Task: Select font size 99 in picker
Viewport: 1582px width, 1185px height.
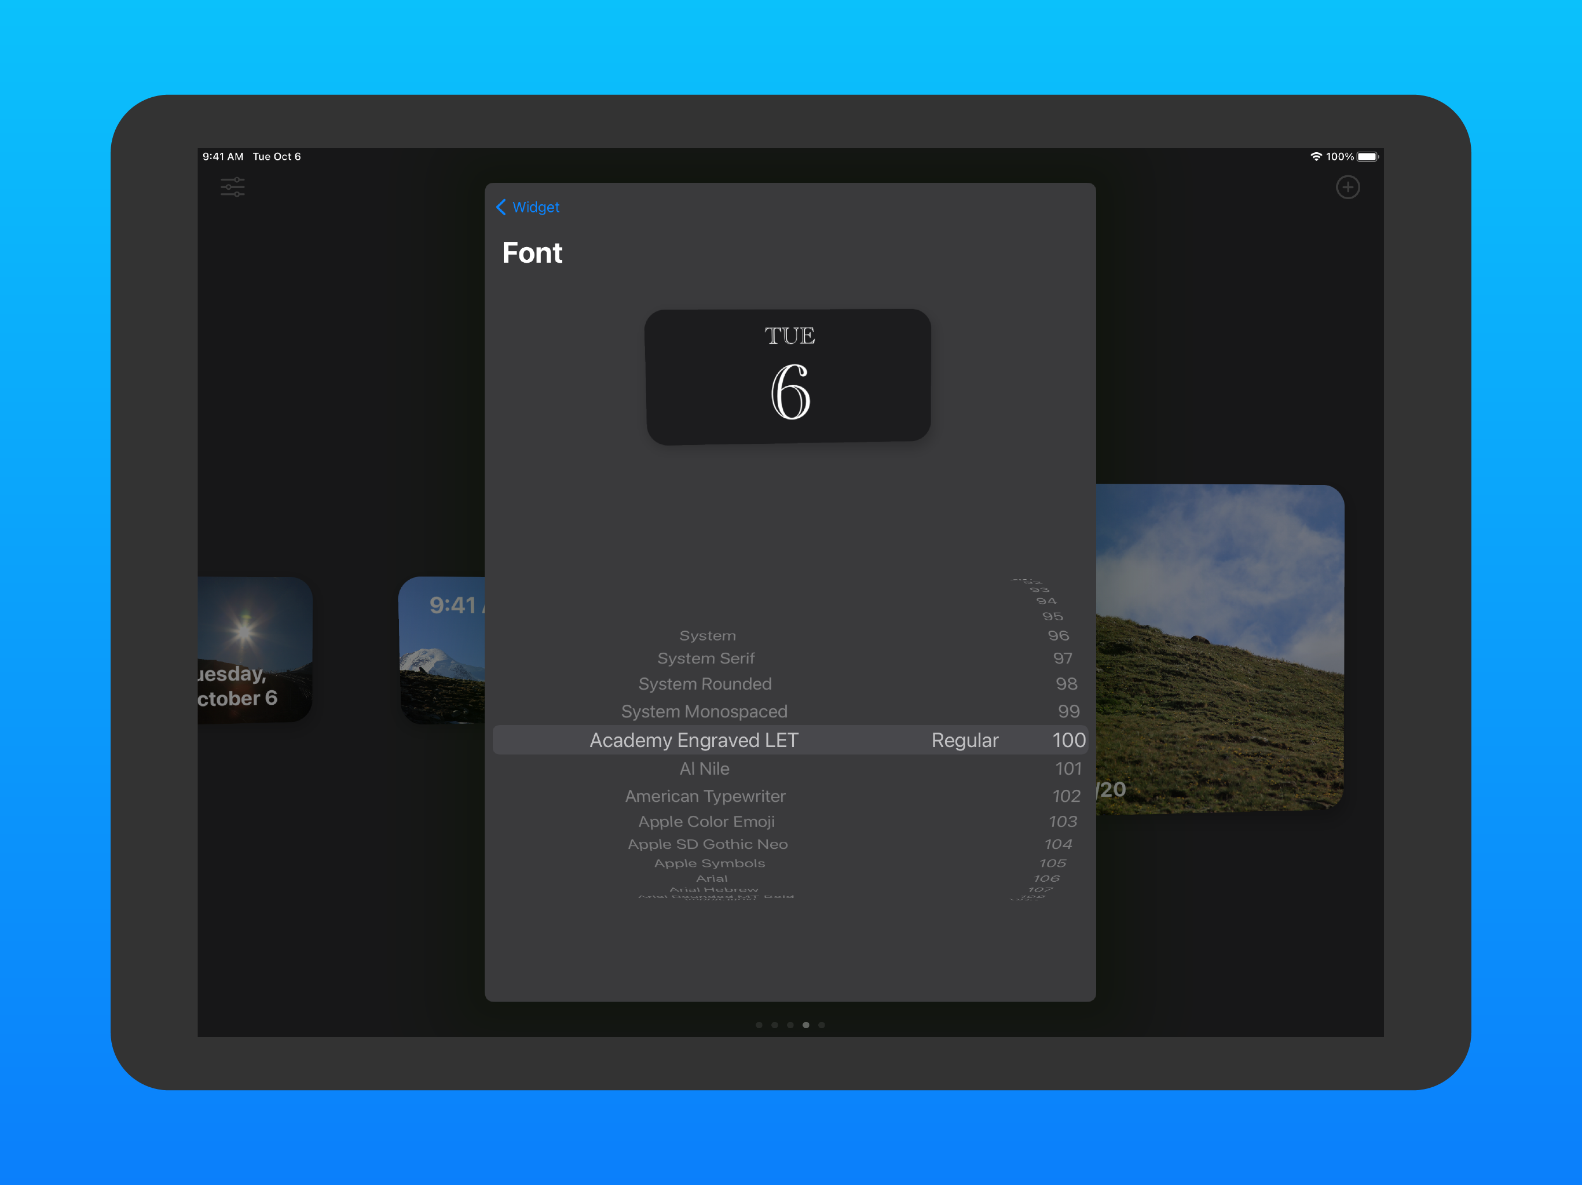Action: 1068,711
